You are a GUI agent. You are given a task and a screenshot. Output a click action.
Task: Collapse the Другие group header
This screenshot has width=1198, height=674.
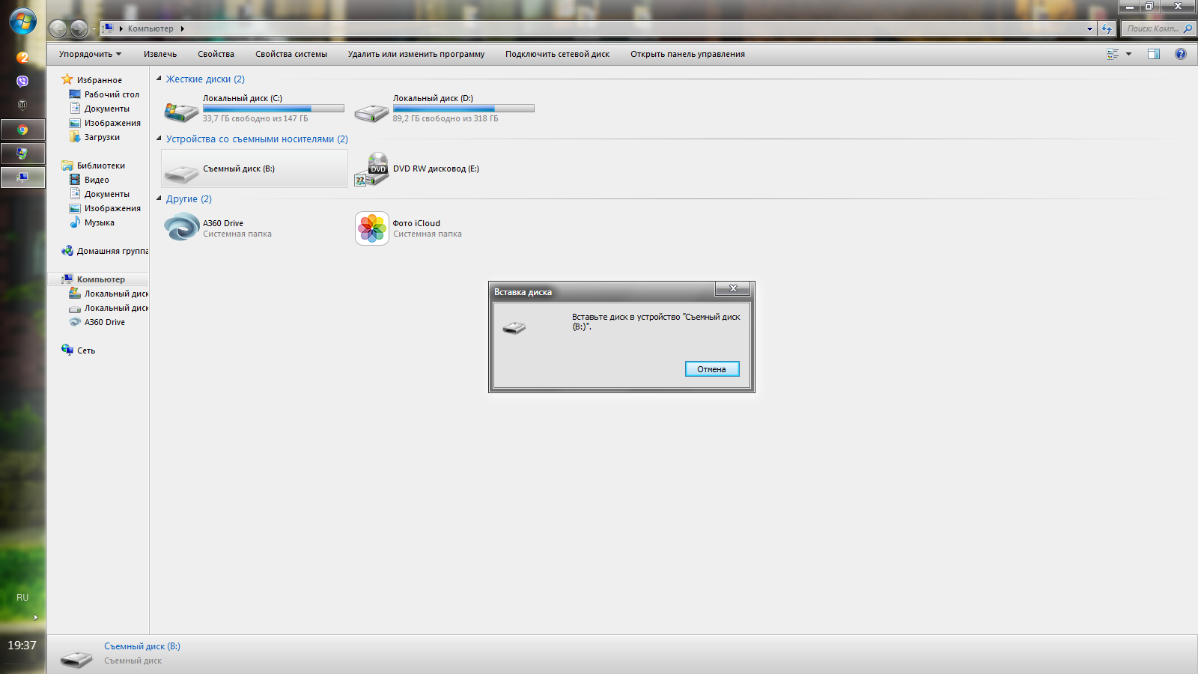(x=159, y=198)
